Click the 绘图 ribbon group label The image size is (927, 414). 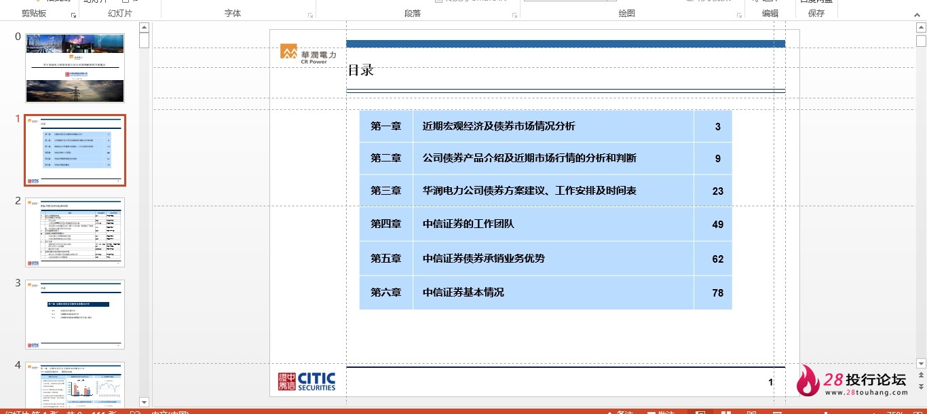627,14
